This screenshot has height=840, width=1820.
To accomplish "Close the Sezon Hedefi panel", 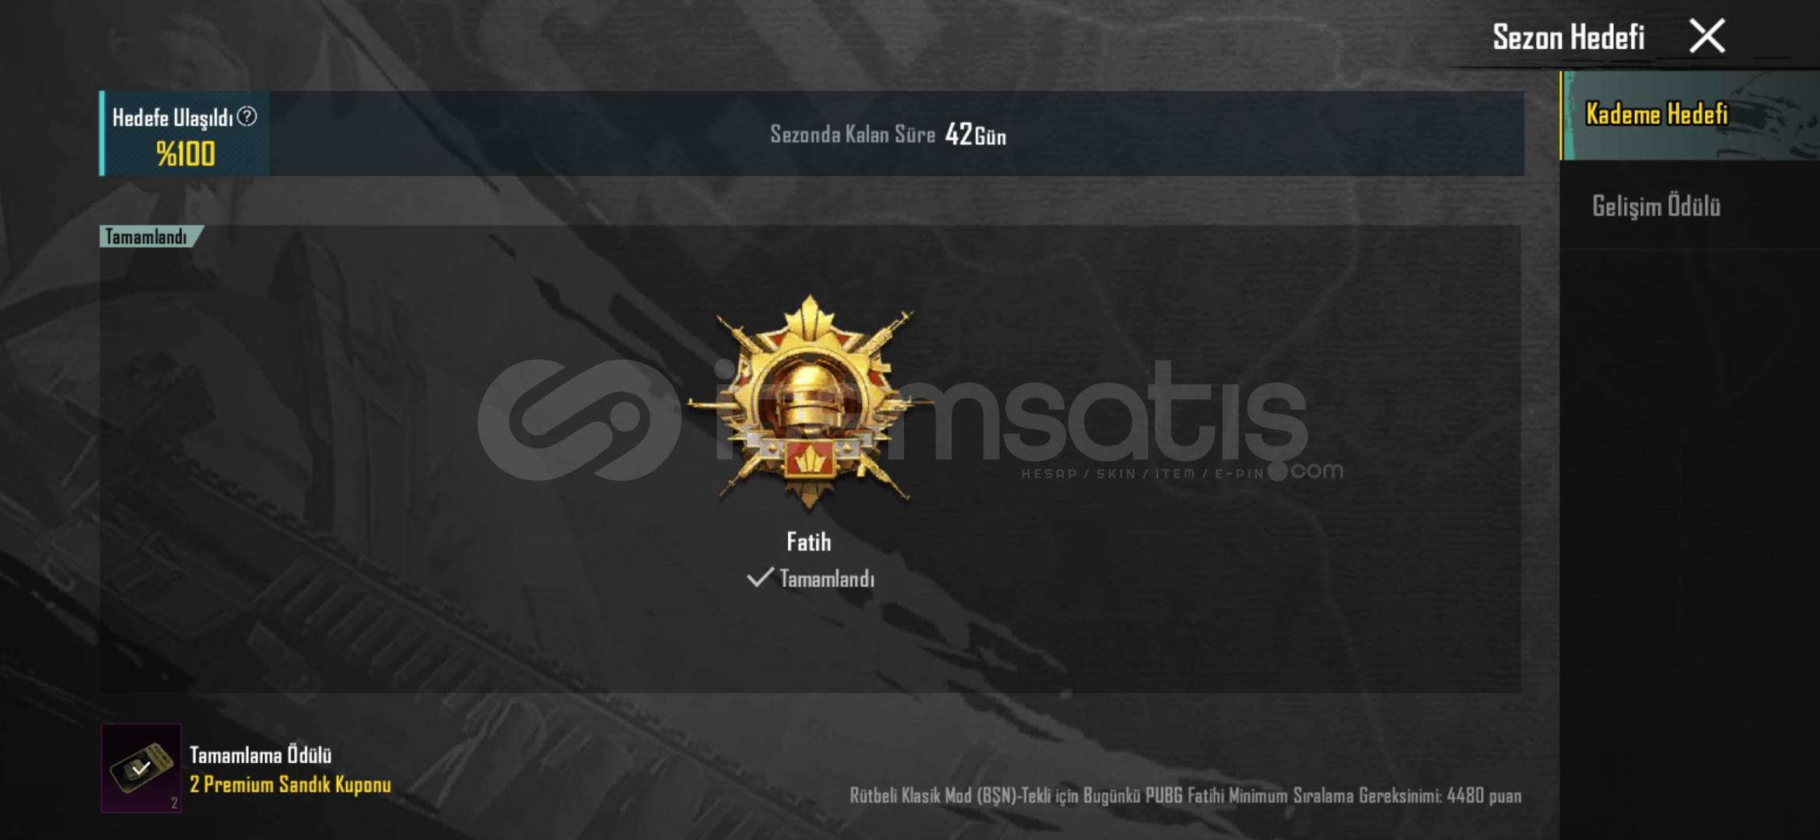I will 1707,37.
